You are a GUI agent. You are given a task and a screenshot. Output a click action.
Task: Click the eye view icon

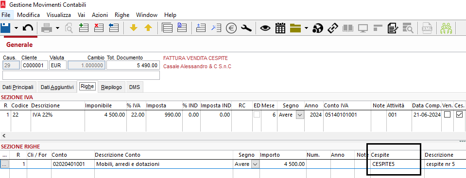click(x=265, y=28)
